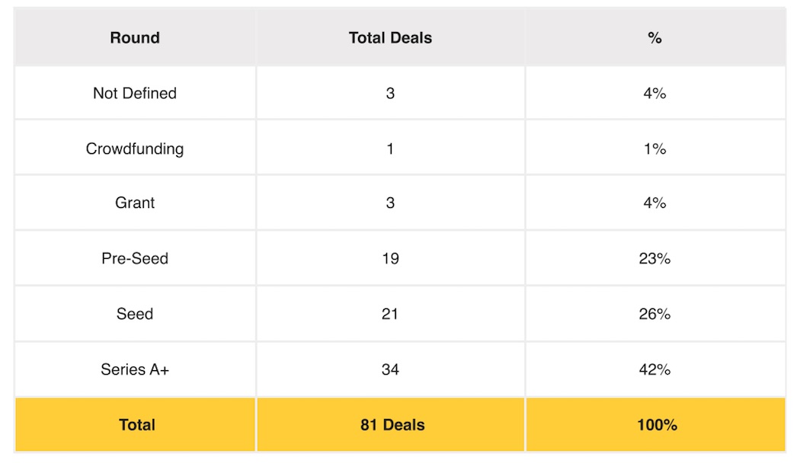Select the 1% Crowdfunding percentage

654,148
